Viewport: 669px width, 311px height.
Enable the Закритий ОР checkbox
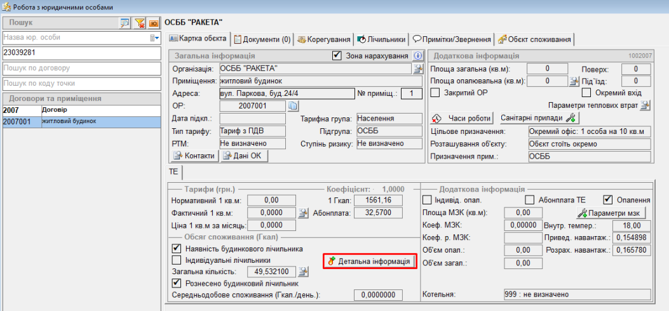pyautogui.click(x=435, y=93)
